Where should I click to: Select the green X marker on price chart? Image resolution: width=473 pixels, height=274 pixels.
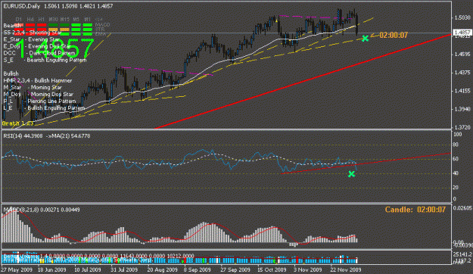(x=366, y=39)
